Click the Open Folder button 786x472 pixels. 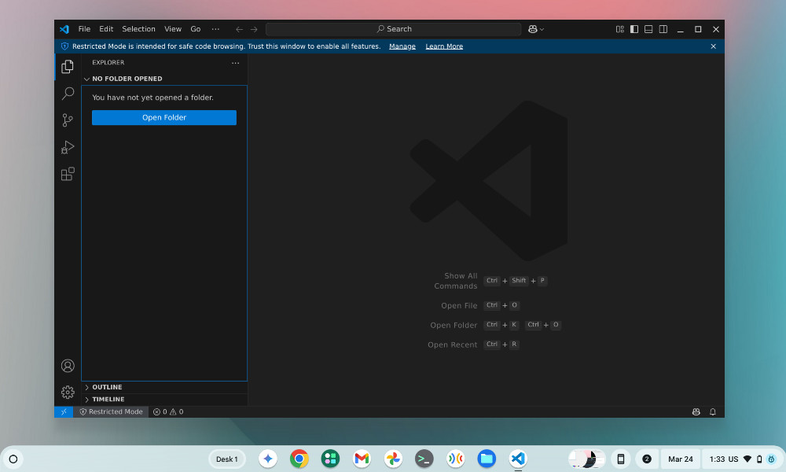pyautogui.click(x=164, y=117)
